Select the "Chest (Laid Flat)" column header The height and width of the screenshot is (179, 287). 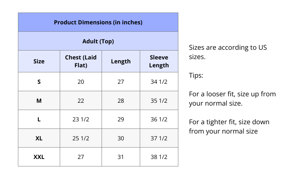tap(81, 61)
